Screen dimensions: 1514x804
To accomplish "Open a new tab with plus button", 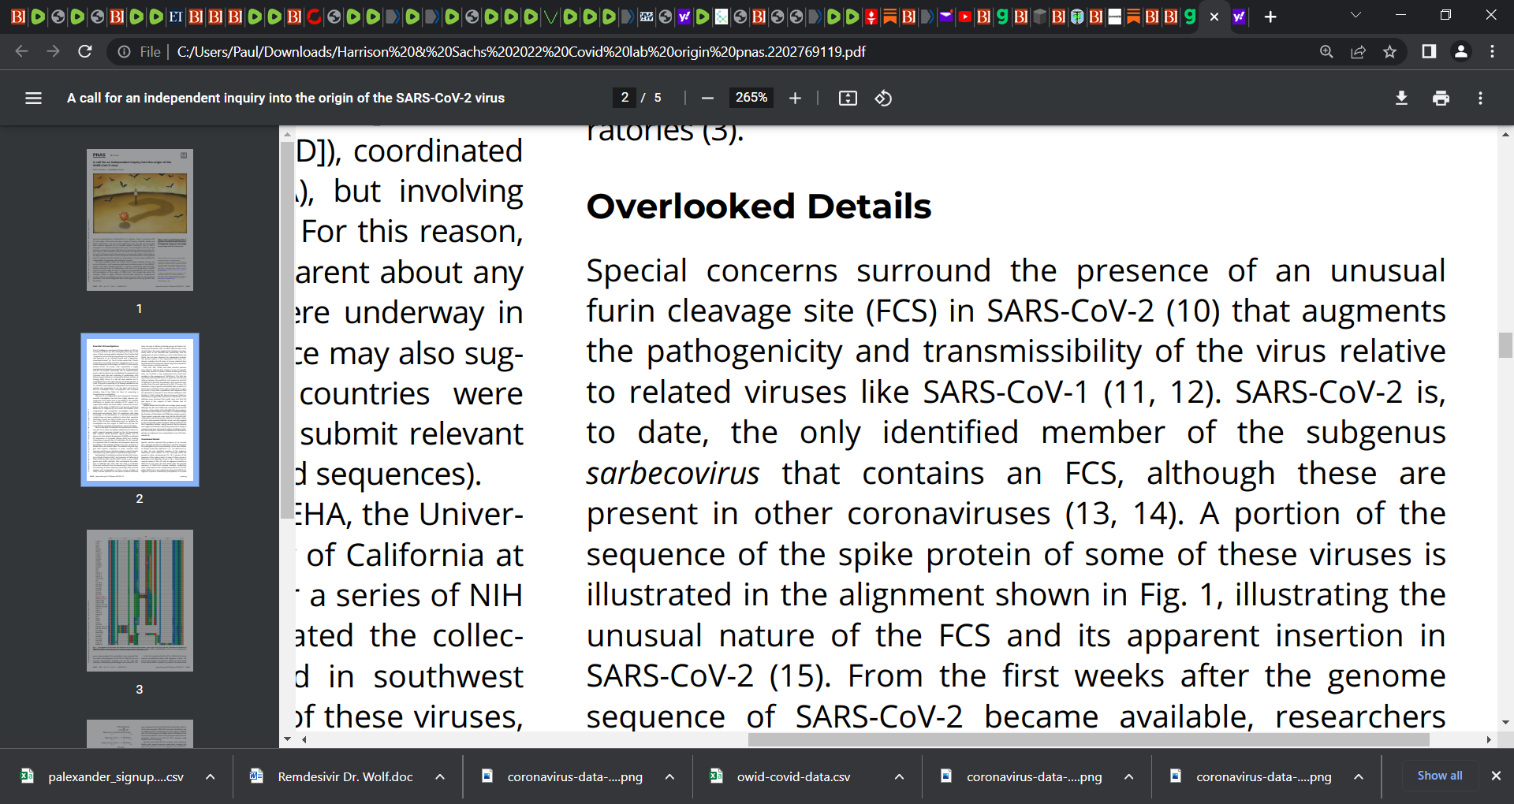I will click(x=1270, y=17).
